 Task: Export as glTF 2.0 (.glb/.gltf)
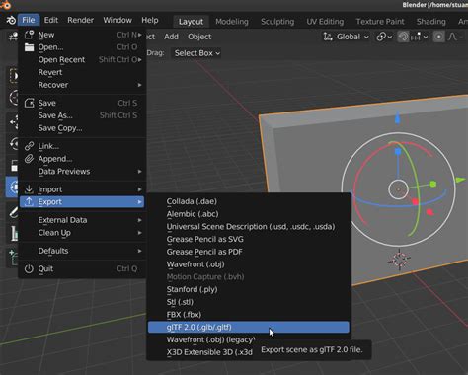pyautogui.click(x=249, y=327)
